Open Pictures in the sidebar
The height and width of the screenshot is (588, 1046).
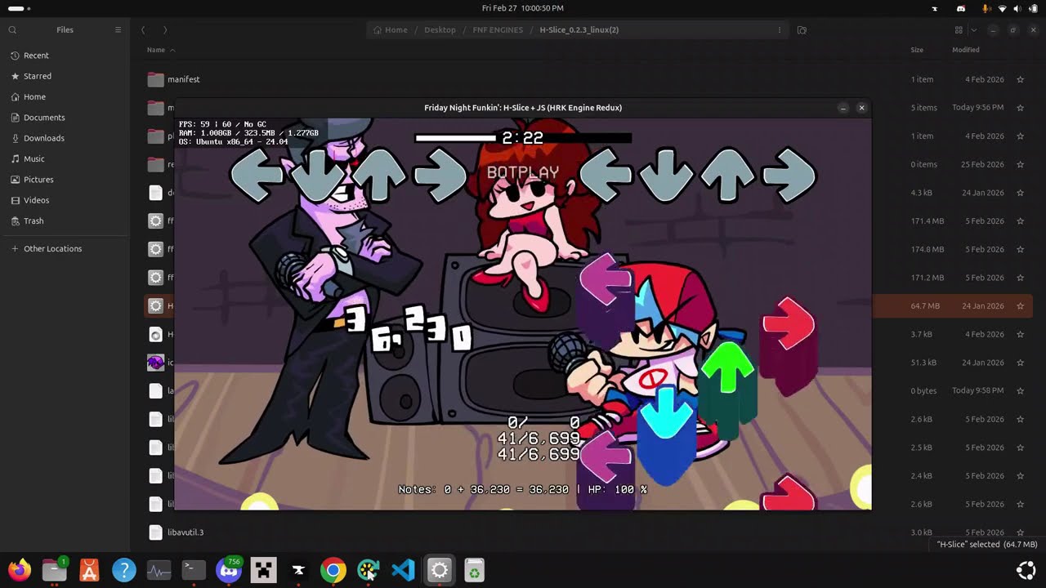(65, 180)
